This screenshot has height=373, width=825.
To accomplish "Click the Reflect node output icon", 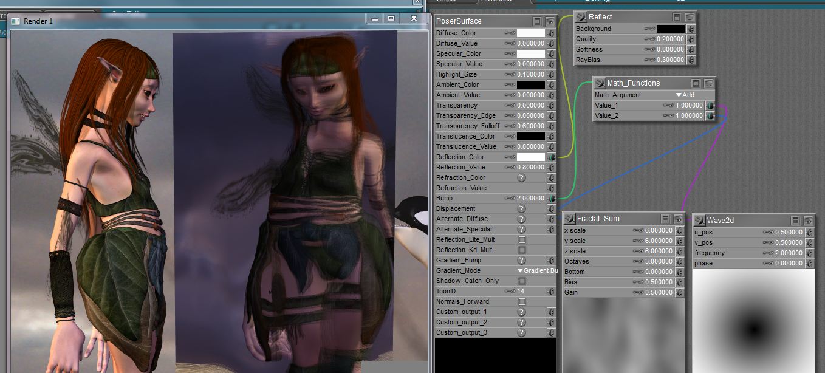I will tap(581, 16).
